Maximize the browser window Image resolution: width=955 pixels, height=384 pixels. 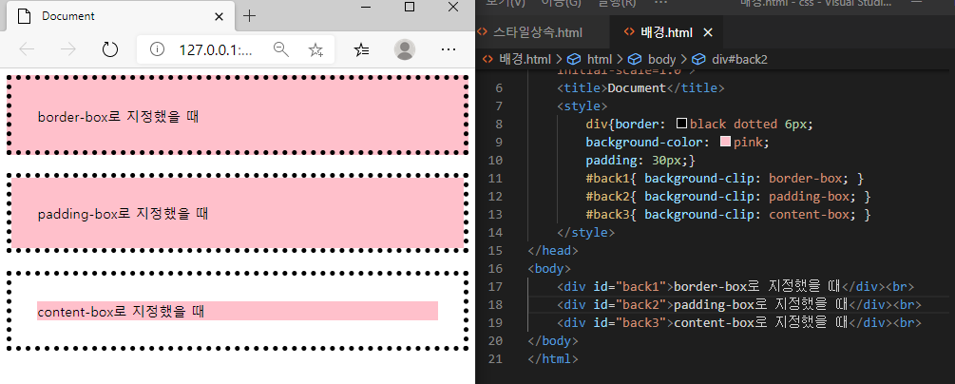coord(410,7)
